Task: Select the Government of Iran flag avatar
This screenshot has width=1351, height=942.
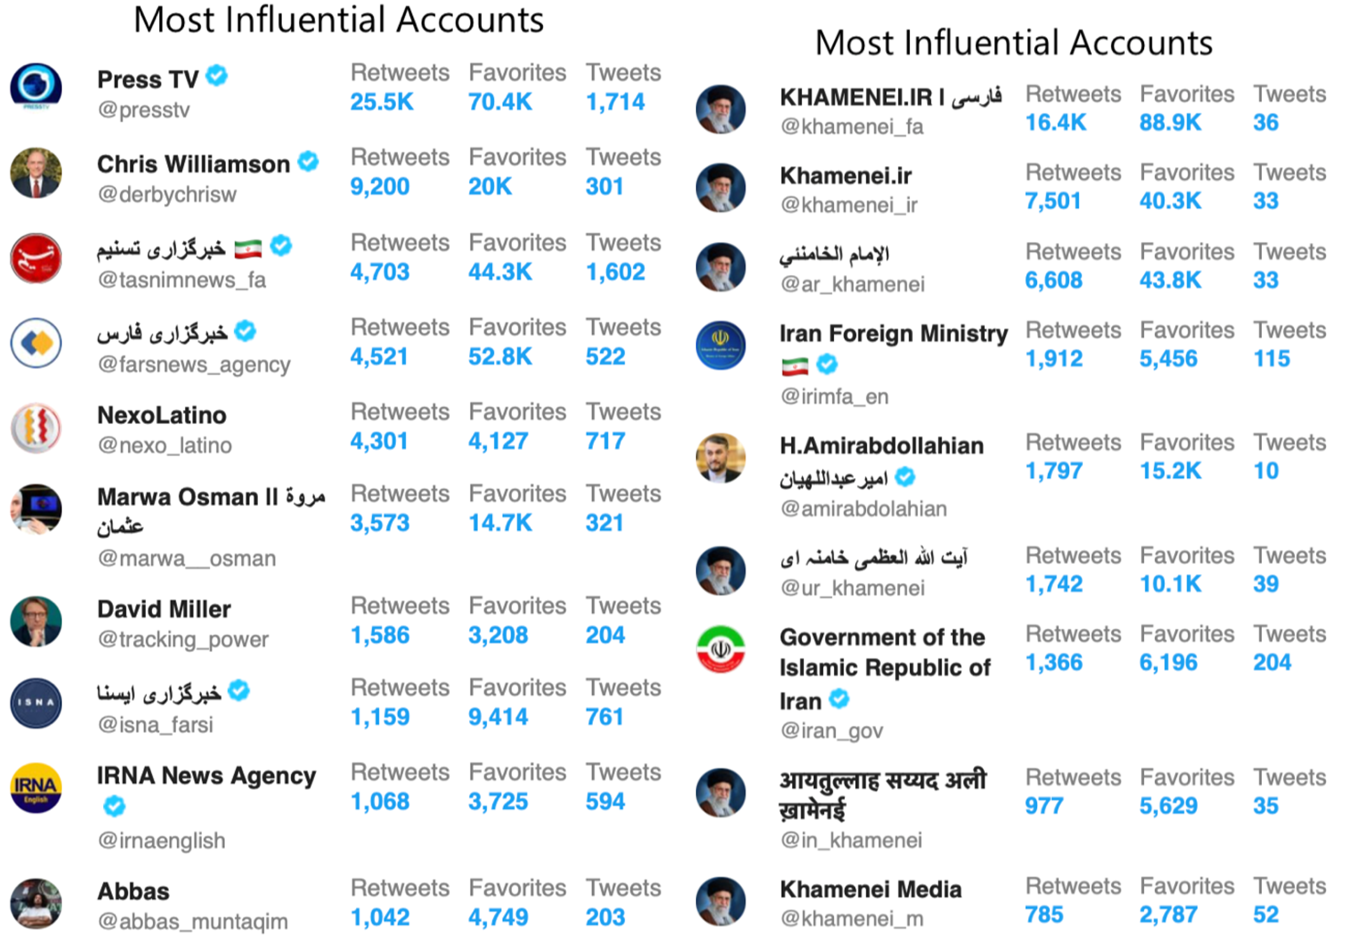Action: (x=721, y=649)
